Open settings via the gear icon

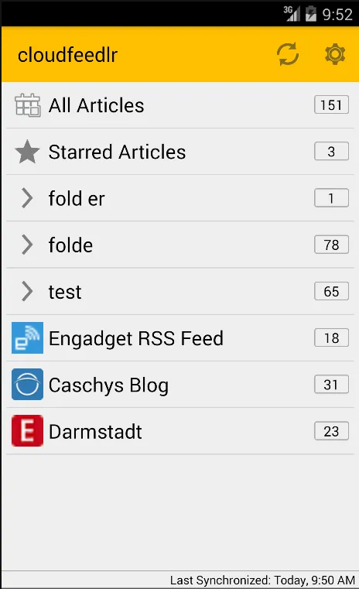click(334, 54)
